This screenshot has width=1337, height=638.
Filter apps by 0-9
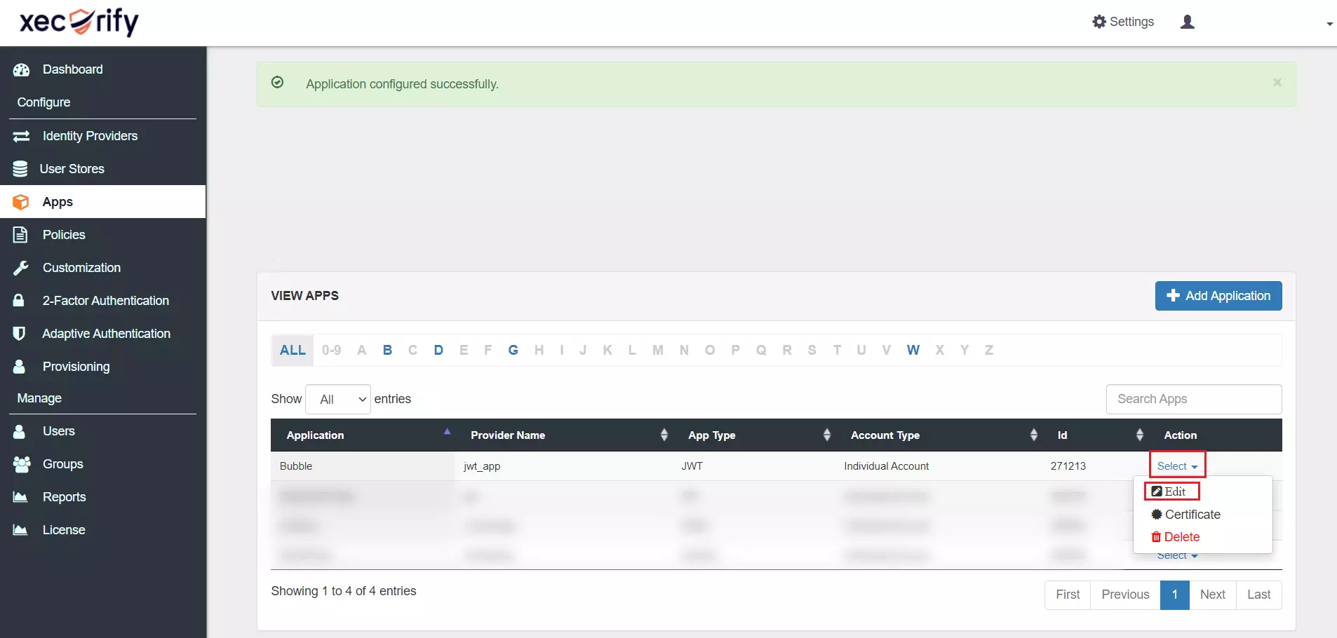[x=331, y=350]
